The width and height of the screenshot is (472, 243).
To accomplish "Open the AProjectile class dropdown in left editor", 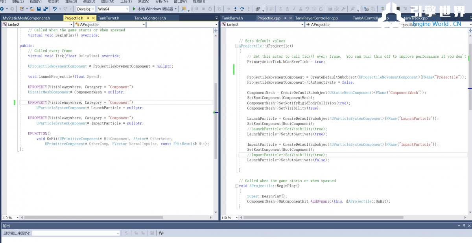I will click(x=144, y=24).
